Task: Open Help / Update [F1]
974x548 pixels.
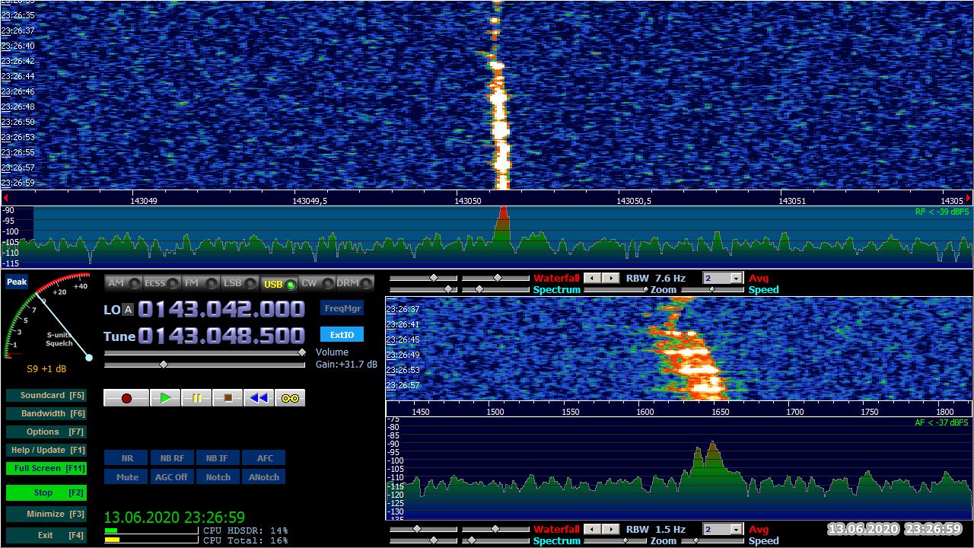Action: coord(46,451)
